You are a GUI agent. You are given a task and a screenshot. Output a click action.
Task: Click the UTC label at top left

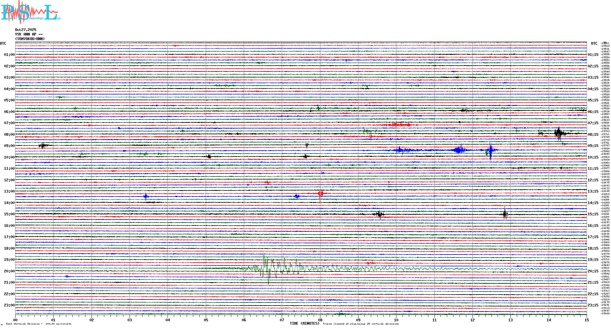coord(3,43)
